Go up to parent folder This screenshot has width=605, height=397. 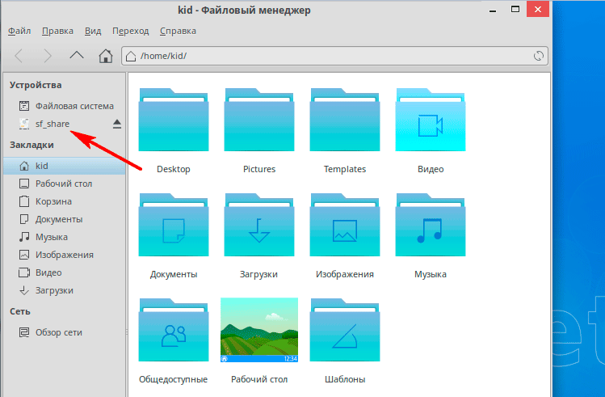pos(76,56)
